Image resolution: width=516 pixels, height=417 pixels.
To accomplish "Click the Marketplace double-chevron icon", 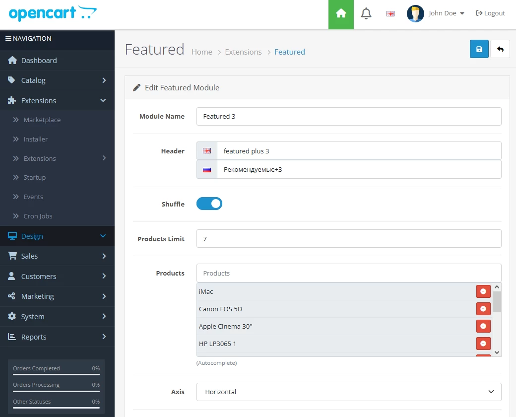I will (x=15, y=120).
